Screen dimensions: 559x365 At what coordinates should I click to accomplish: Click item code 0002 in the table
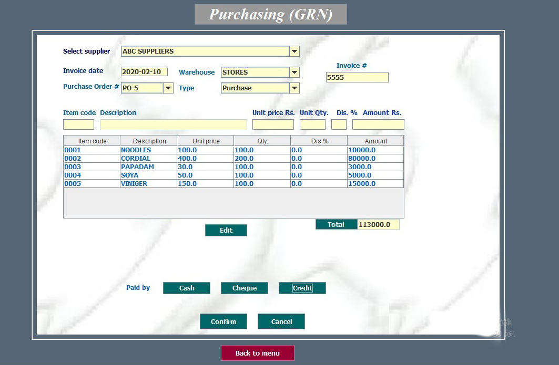[x=92, y=159]
